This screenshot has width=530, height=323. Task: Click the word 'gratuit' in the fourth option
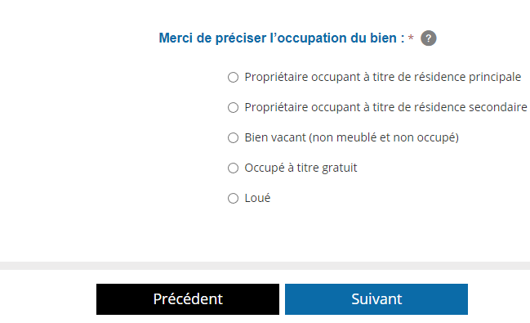[x=340, y=168]
